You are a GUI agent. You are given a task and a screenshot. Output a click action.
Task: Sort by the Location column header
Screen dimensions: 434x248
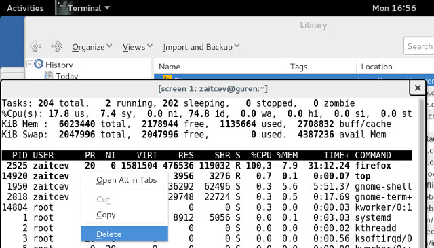point(377,67)
